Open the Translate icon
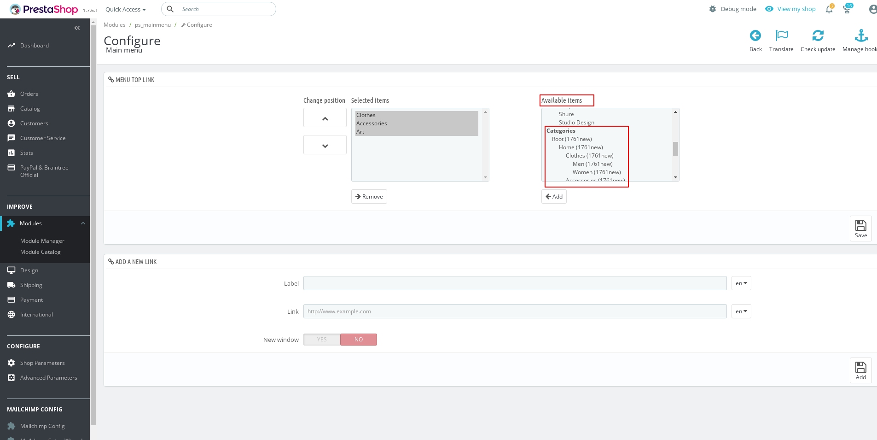The image size is (877, 440). click(781, 35)
